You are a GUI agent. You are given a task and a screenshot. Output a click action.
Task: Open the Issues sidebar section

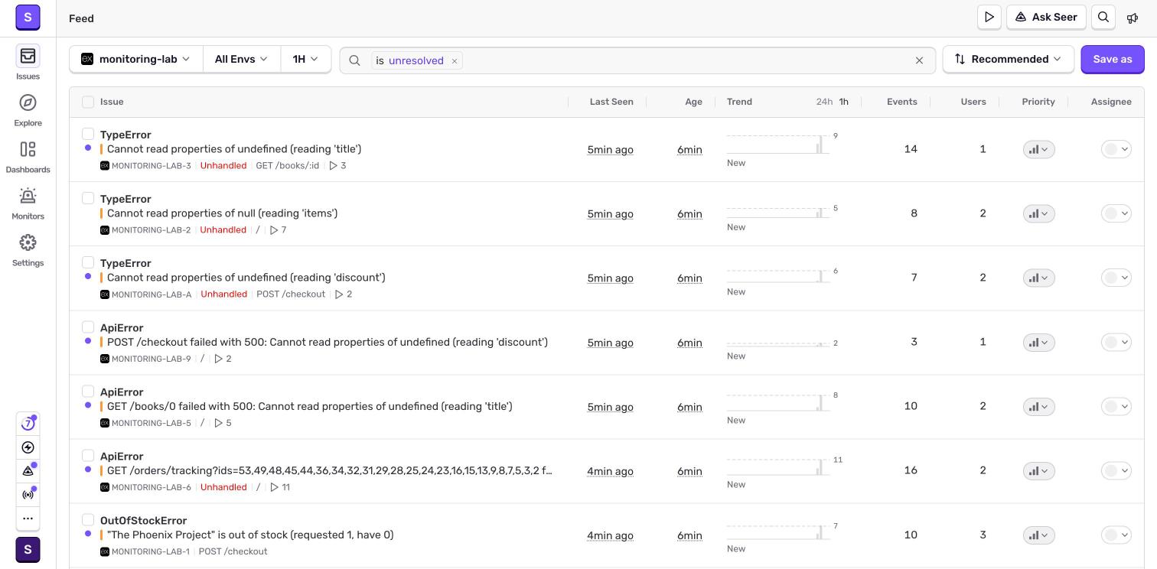pos(28,63)
